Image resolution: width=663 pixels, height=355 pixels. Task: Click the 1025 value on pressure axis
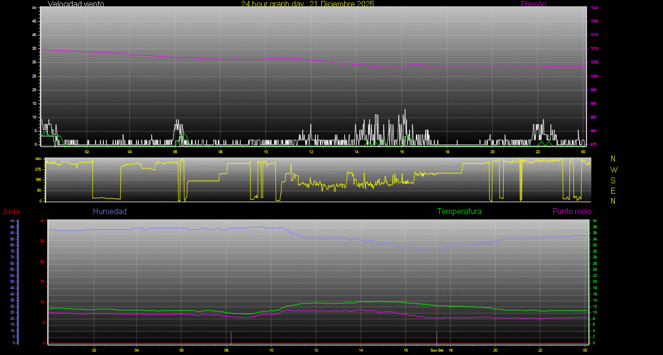(594, 8)
